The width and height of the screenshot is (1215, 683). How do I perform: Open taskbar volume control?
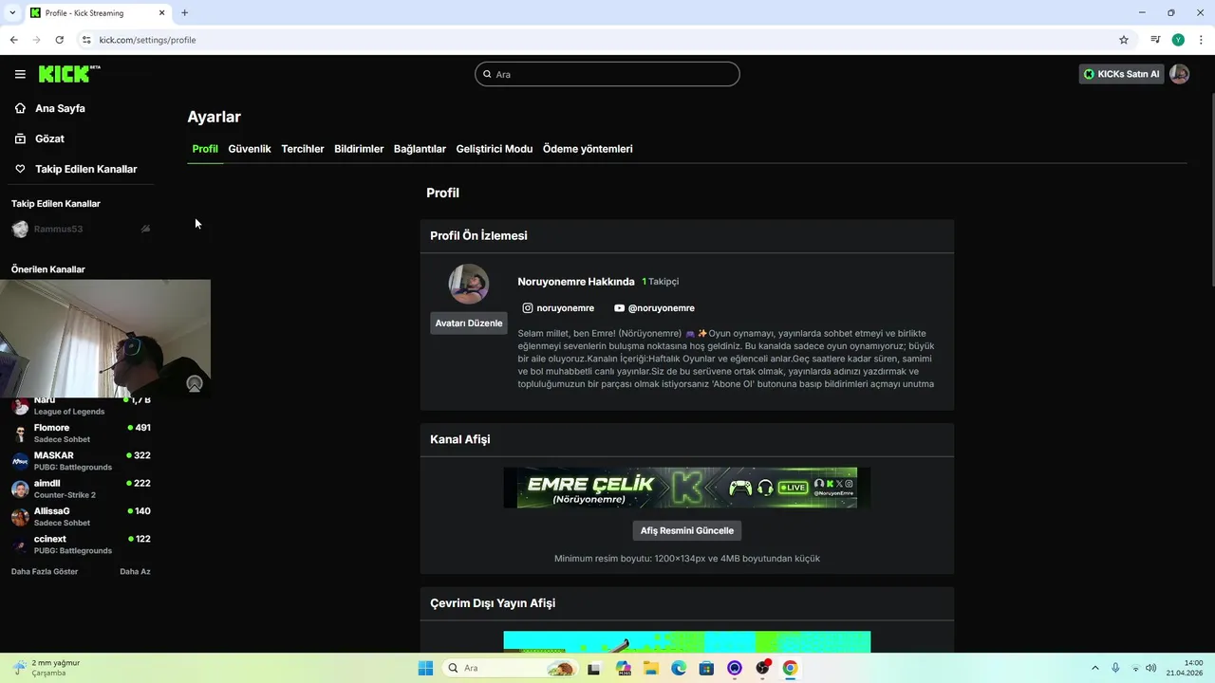(x=1151, y=668)
